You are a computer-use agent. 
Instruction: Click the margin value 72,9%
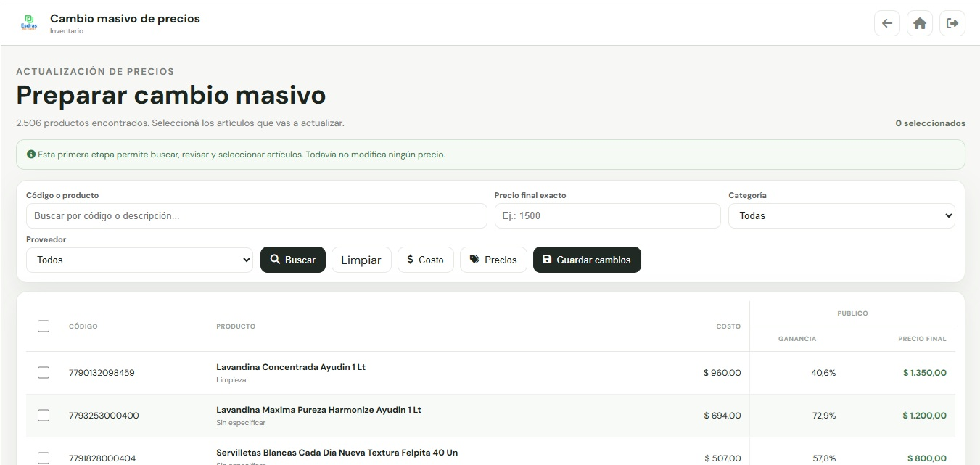(x=823, y=416)
